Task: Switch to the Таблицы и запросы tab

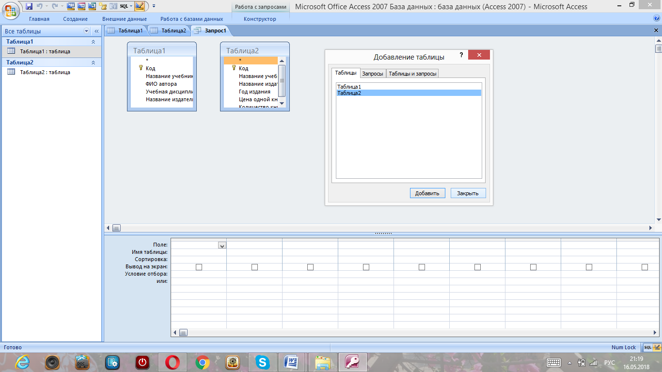Action: click(412, 74)
